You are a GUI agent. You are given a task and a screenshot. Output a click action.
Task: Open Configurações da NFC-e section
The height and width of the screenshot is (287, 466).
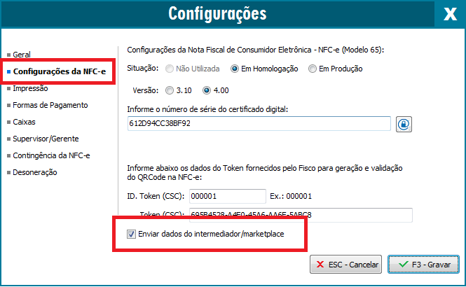59,71
